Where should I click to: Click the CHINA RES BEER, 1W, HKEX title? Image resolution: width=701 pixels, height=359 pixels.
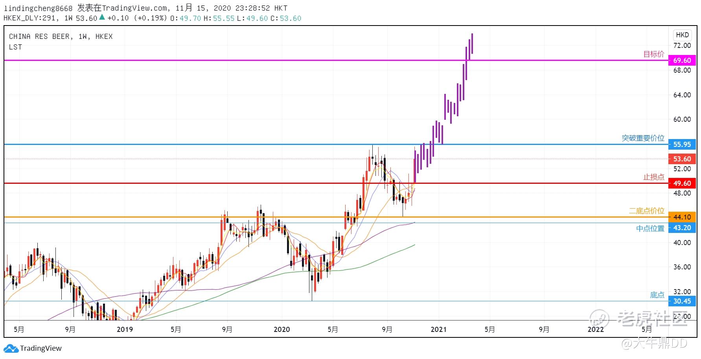coord(61,37)
